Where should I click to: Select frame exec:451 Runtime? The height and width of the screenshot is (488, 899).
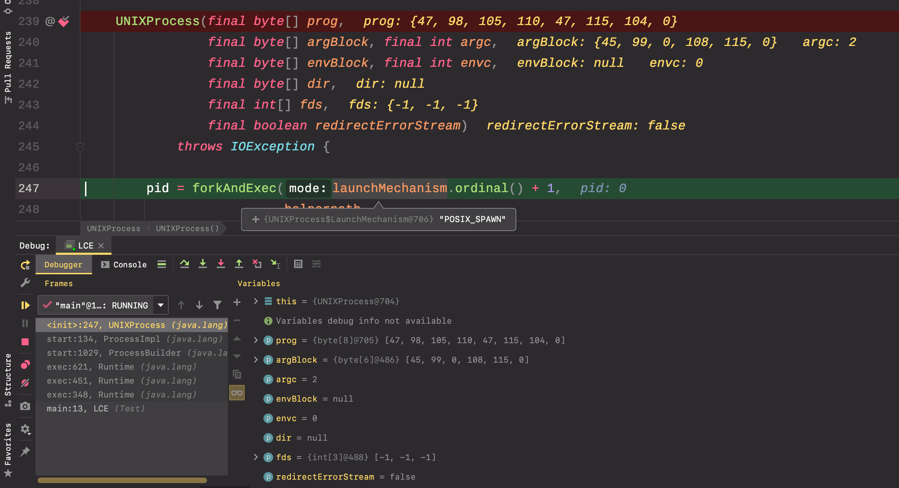132,381
